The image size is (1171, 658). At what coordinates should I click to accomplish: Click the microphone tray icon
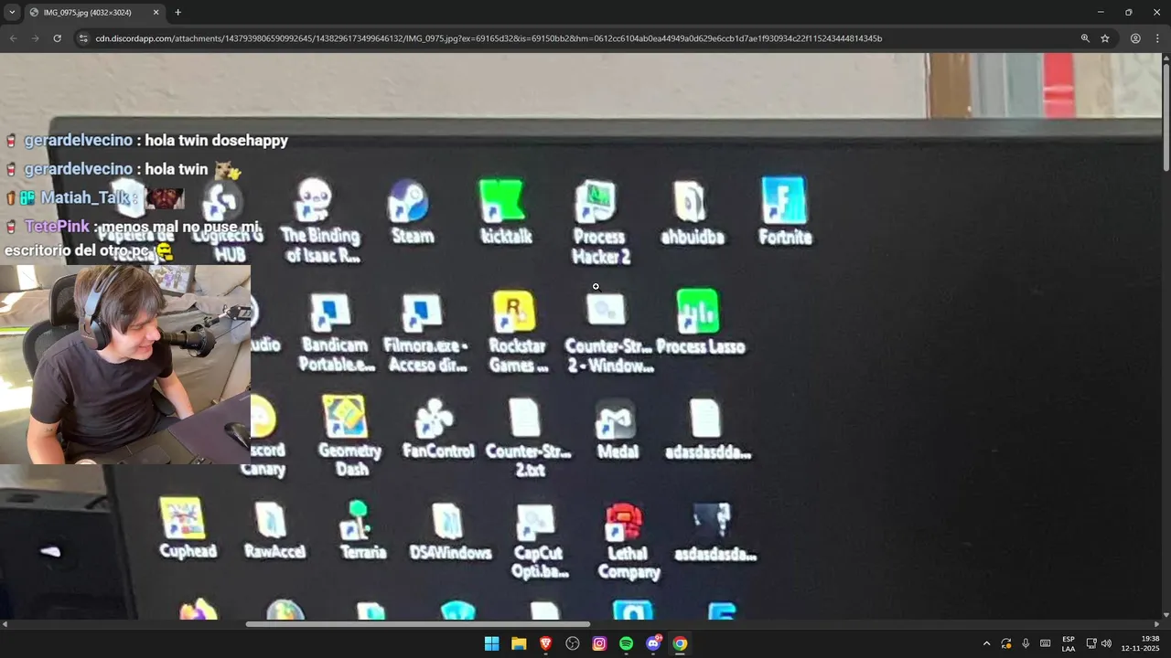click(x=1026, y=643)
